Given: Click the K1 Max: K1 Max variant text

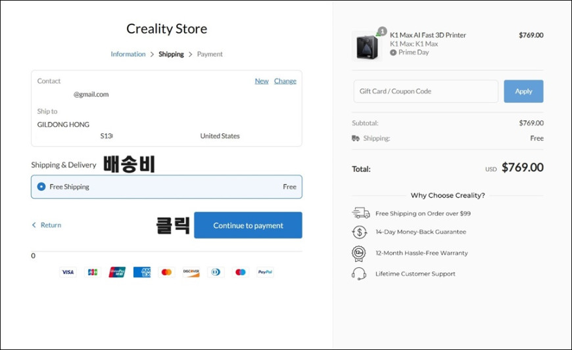Looking at the screenshot, I should (414, 44).
